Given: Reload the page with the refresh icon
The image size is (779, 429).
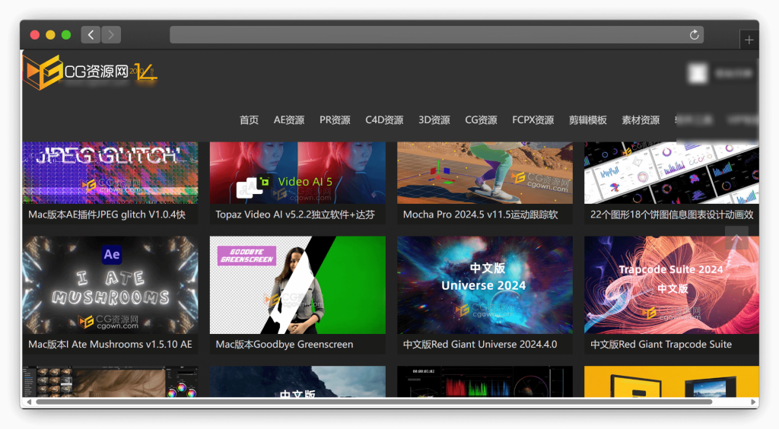Looking at the screenshot, I should pyautogui.click(x=694, y=35).
